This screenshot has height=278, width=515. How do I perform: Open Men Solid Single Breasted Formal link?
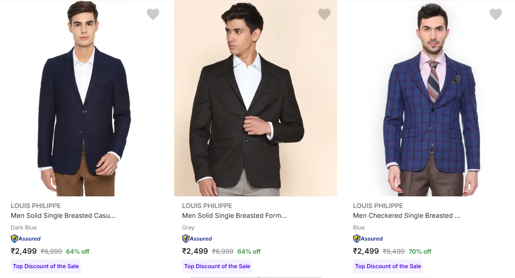click(x=234, y=215)
